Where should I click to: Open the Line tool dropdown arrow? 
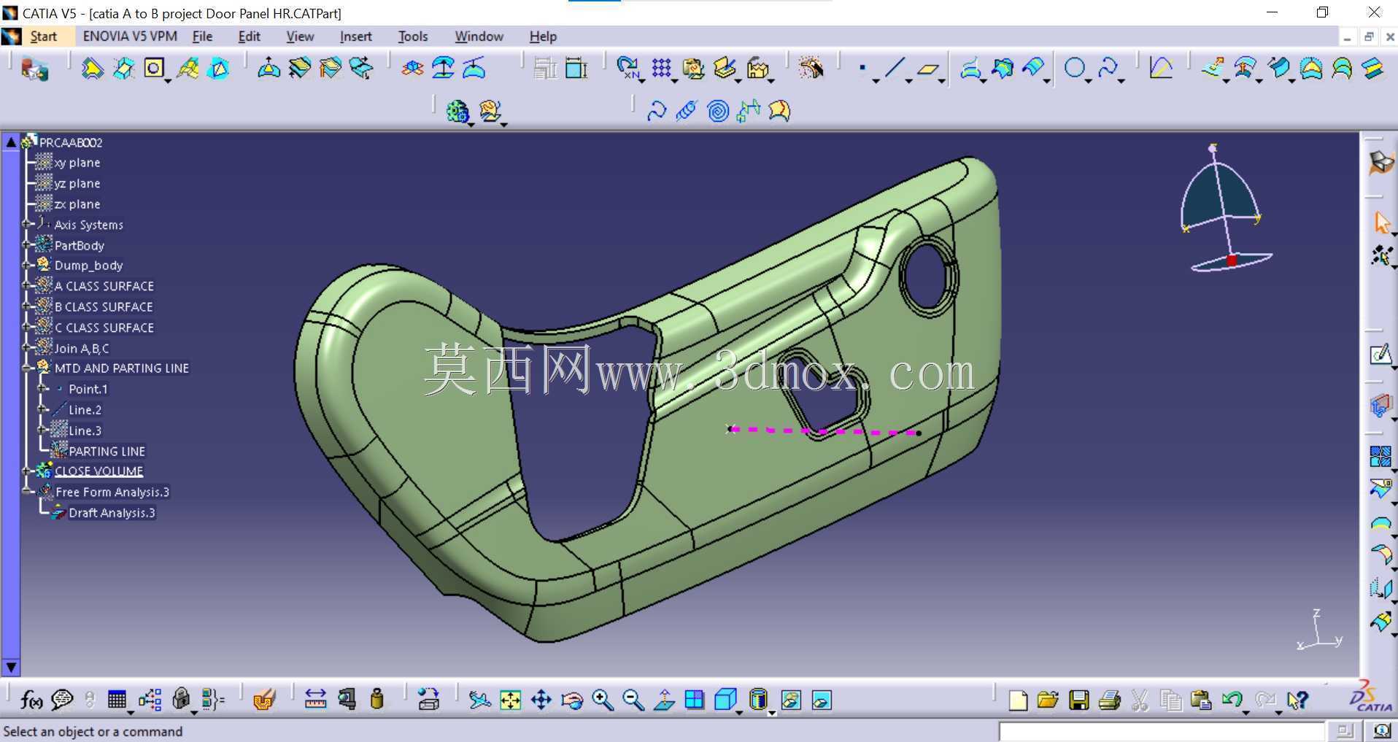pyautogui.click(x=908, y=80)
